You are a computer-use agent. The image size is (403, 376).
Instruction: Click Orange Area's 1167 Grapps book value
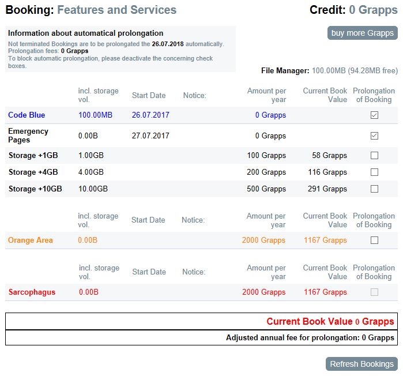coord(325,240)
